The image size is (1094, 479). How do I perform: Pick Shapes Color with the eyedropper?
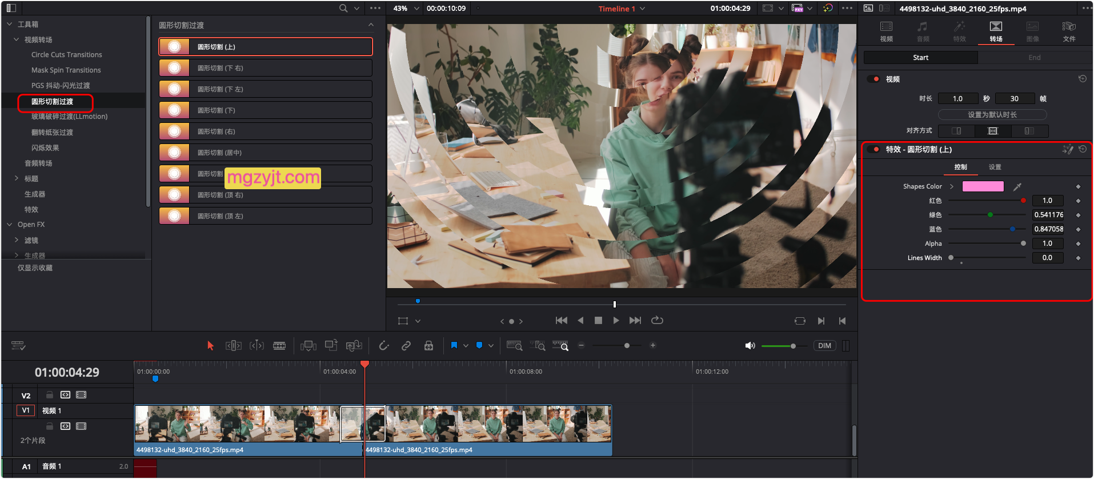(x=1017, y=186)
